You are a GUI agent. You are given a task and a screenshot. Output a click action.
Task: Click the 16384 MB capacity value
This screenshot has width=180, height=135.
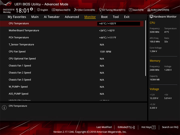coord(154,79)
